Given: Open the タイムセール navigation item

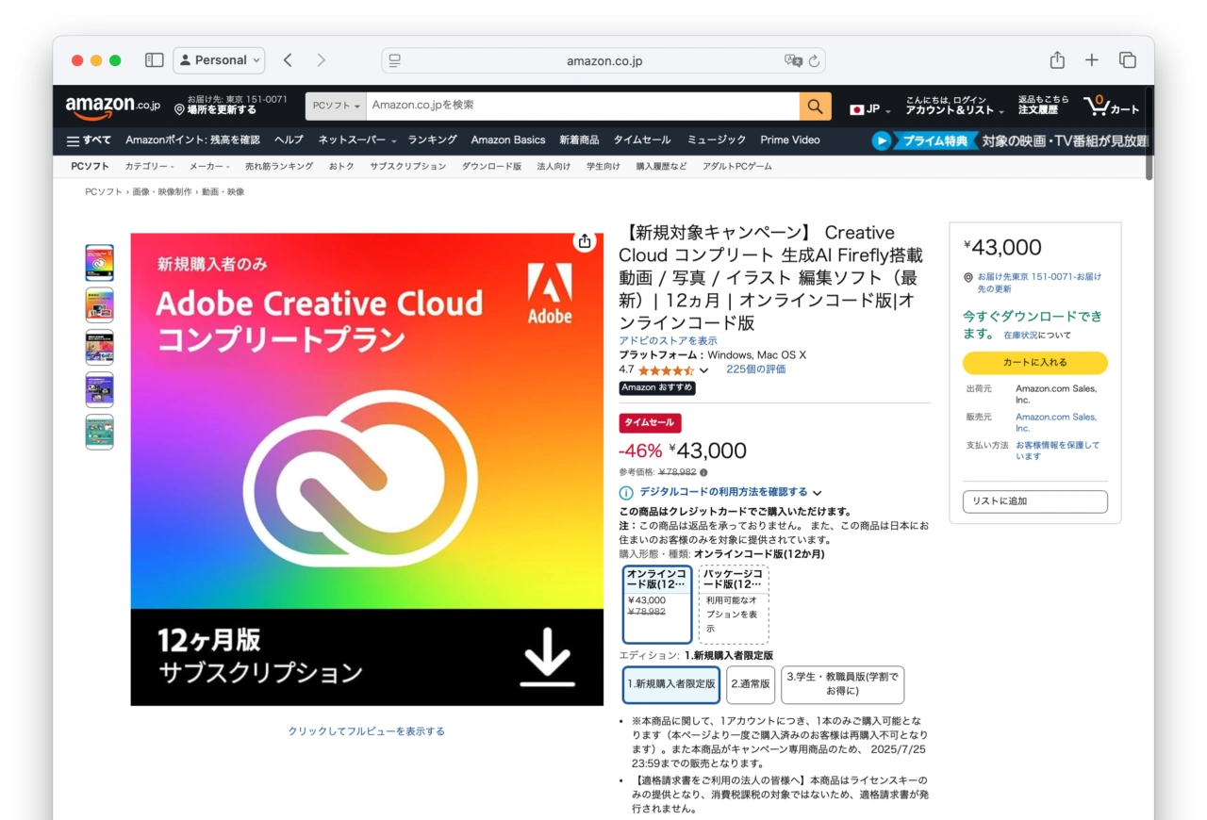Looking at the screenshot, I should [641, 139].
